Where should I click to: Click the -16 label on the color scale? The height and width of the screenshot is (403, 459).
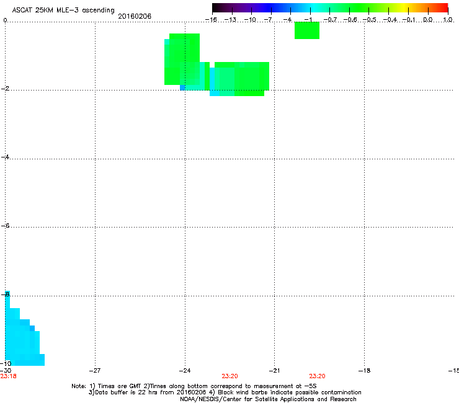(211, 20)
